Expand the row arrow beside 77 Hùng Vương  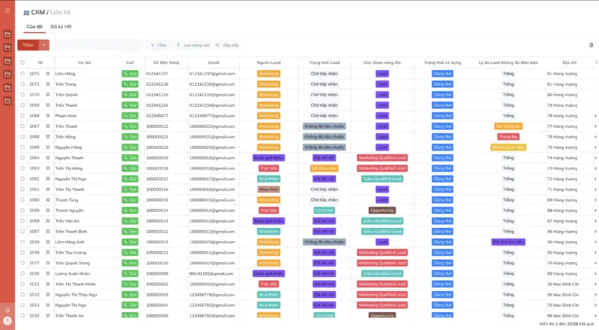pos(595,126)
